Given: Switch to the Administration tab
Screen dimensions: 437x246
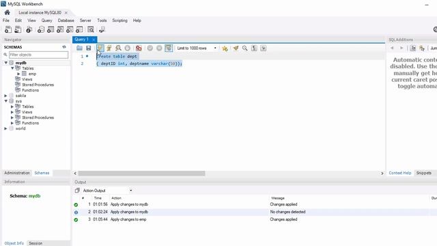Looking at the screenshot, I should (x=17, y=173).
